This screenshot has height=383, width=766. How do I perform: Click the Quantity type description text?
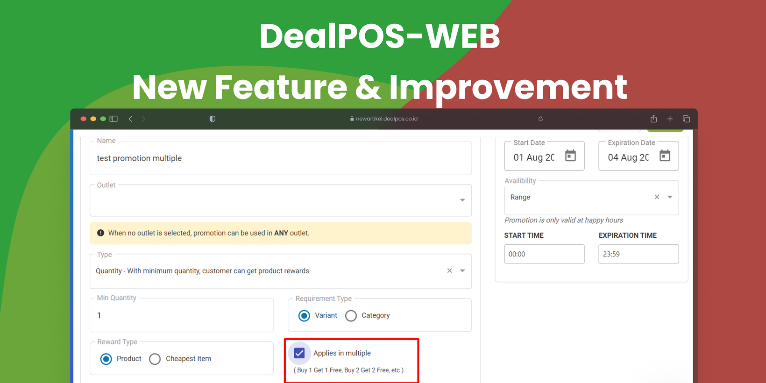pyautogui.click(x=202, y=271)
